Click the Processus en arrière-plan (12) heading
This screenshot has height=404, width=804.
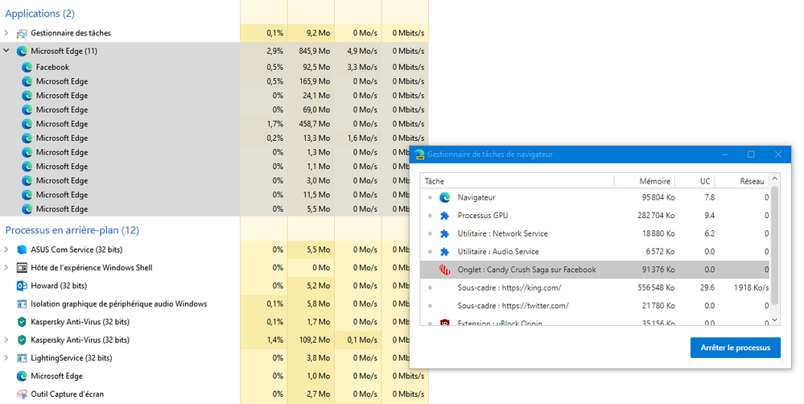click(x=72, y=230)
